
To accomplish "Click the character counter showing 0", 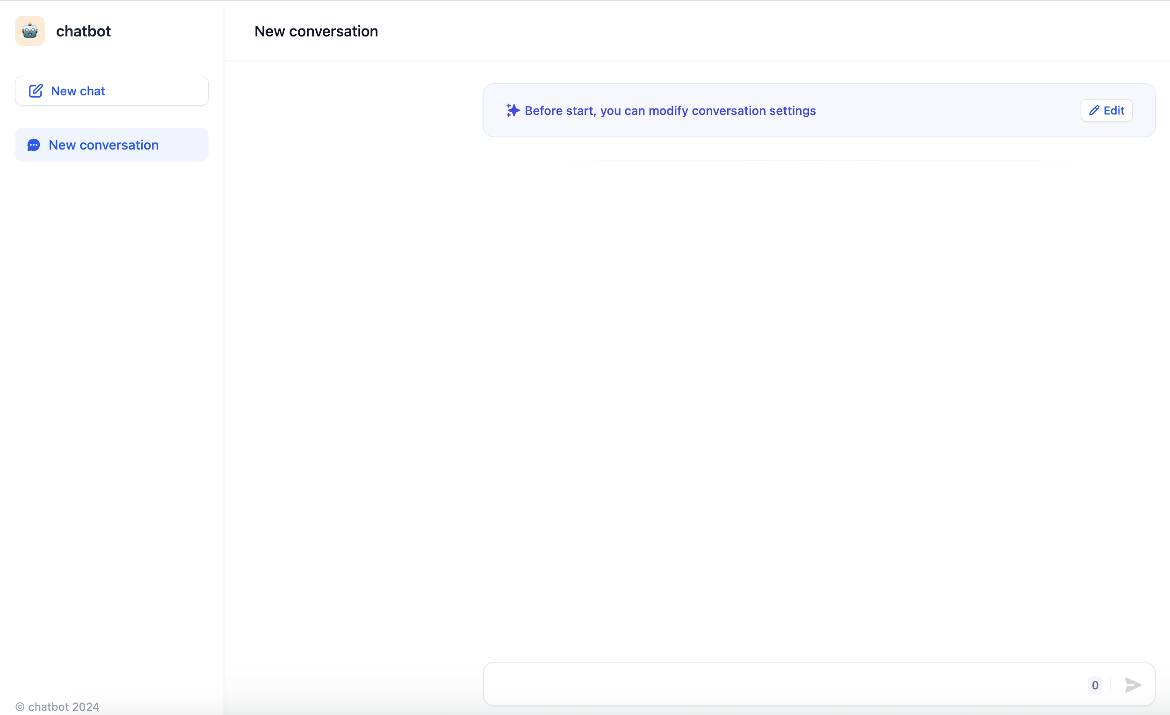I will point(1095,685).
